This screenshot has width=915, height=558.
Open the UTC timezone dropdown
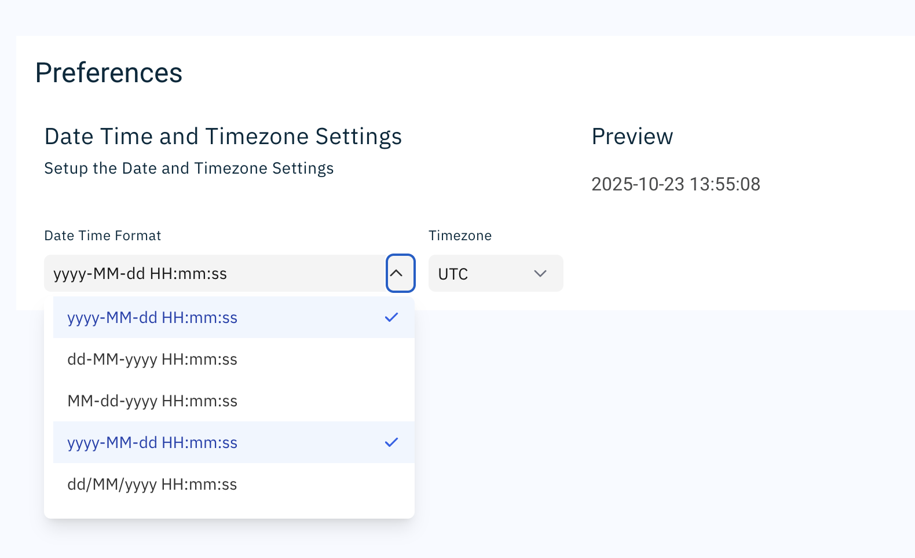(495, 274)
